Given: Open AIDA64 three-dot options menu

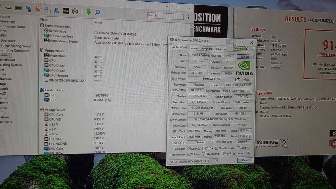Looking at the screenshot, I should (x=188, y=17).
